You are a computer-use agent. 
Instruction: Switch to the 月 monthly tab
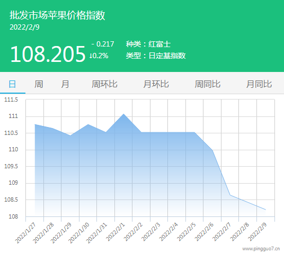pos(65,84)
